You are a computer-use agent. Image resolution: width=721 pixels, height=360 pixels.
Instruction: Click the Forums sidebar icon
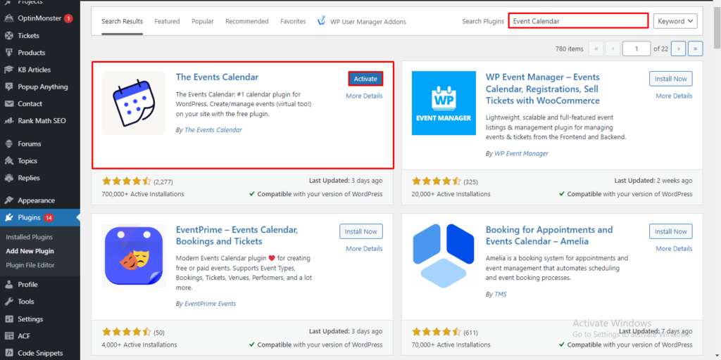click(8, 143)
